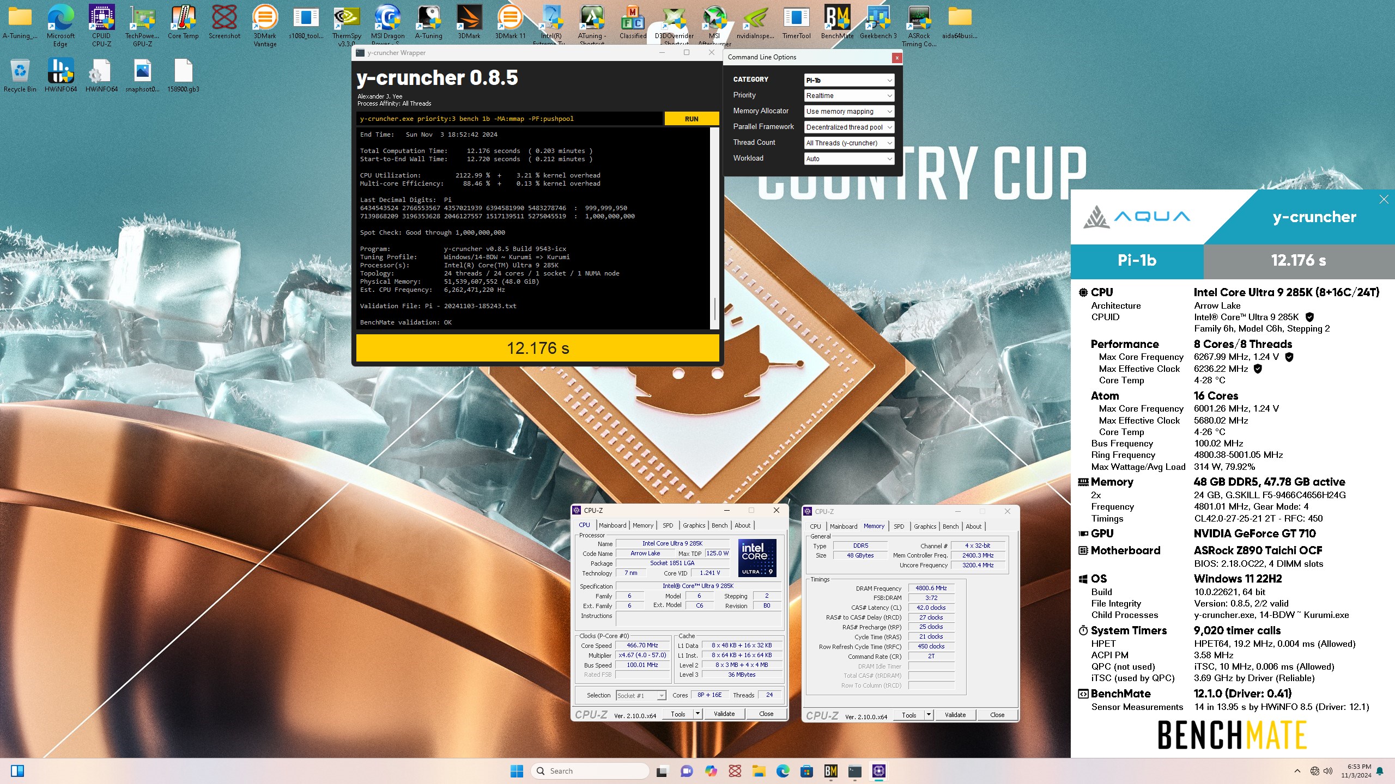The width and height of the screenshot is (1395, 784).
Task: Select the TimerTool desktop icon
Action: pos(796,22)
